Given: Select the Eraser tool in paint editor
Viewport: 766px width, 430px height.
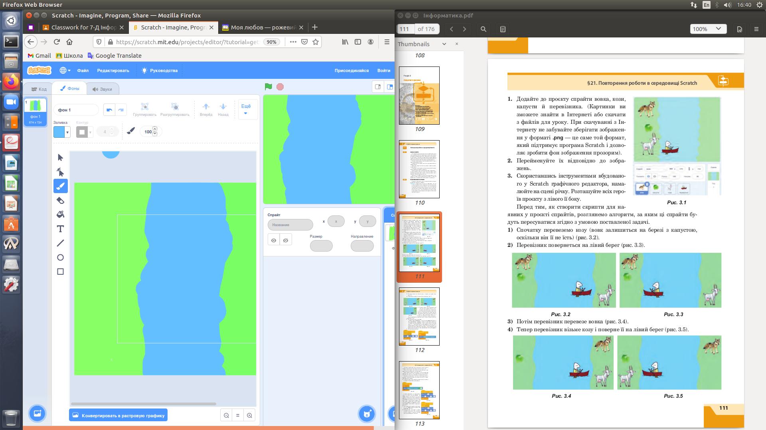Looking at the screenshot, I should point(60,200).
